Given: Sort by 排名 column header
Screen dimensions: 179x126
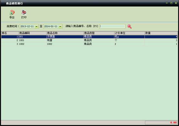Looking at the screenshot, I should tap(10, 33).
